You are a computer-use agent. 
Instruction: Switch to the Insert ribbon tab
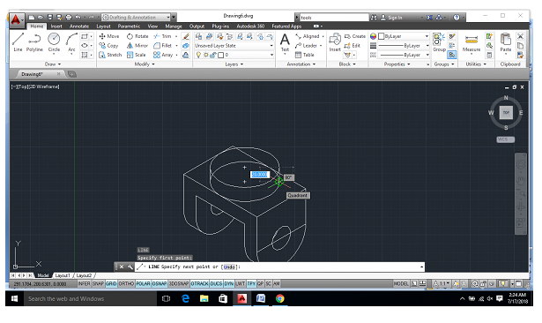pos(56,26)
